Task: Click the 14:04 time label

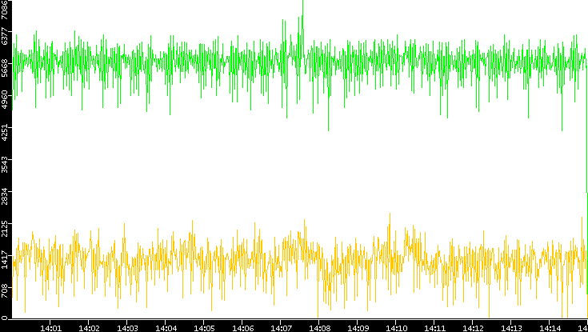Action: coord(166,328)
